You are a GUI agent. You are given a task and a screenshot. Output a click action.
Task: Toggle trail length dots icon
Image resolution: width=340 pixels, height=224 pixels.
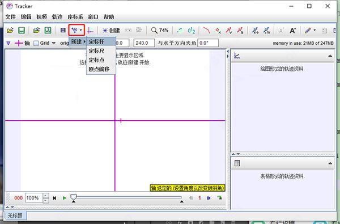coord(180,31)
